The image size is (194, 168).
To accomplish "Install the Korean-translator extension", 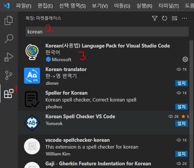I will (181, 83).
